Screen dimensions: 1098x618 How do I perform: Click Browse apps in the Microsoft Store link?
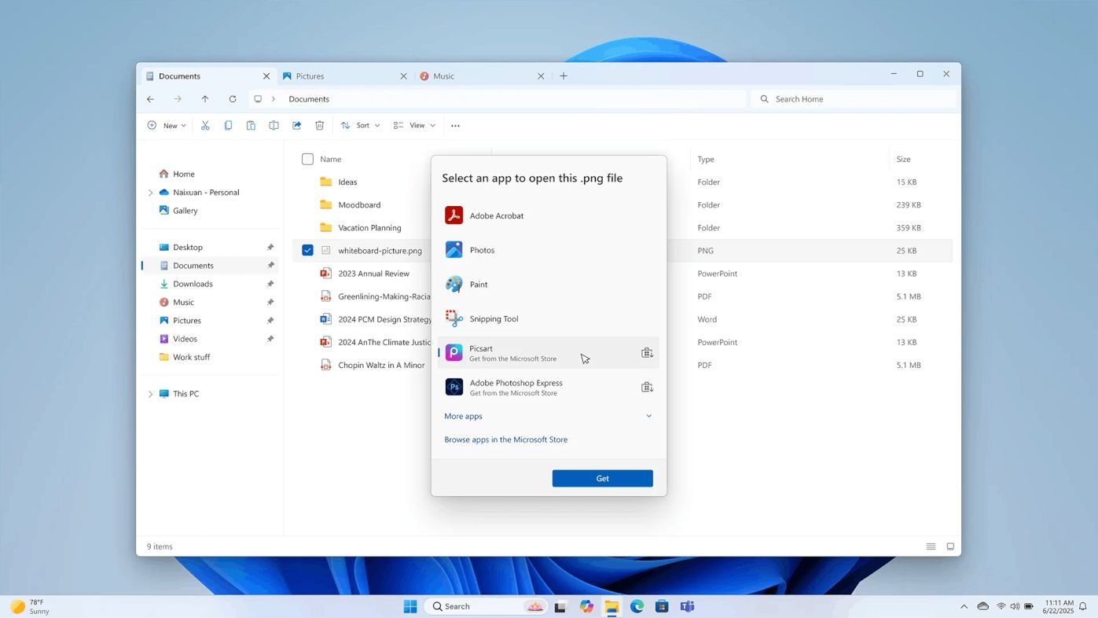click(505, 440)
